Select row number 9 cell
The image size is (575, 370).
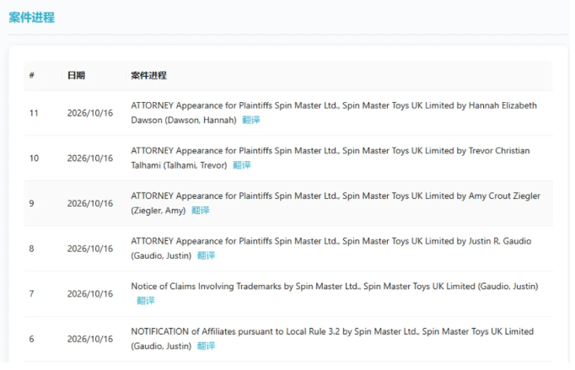coord(31,203)
